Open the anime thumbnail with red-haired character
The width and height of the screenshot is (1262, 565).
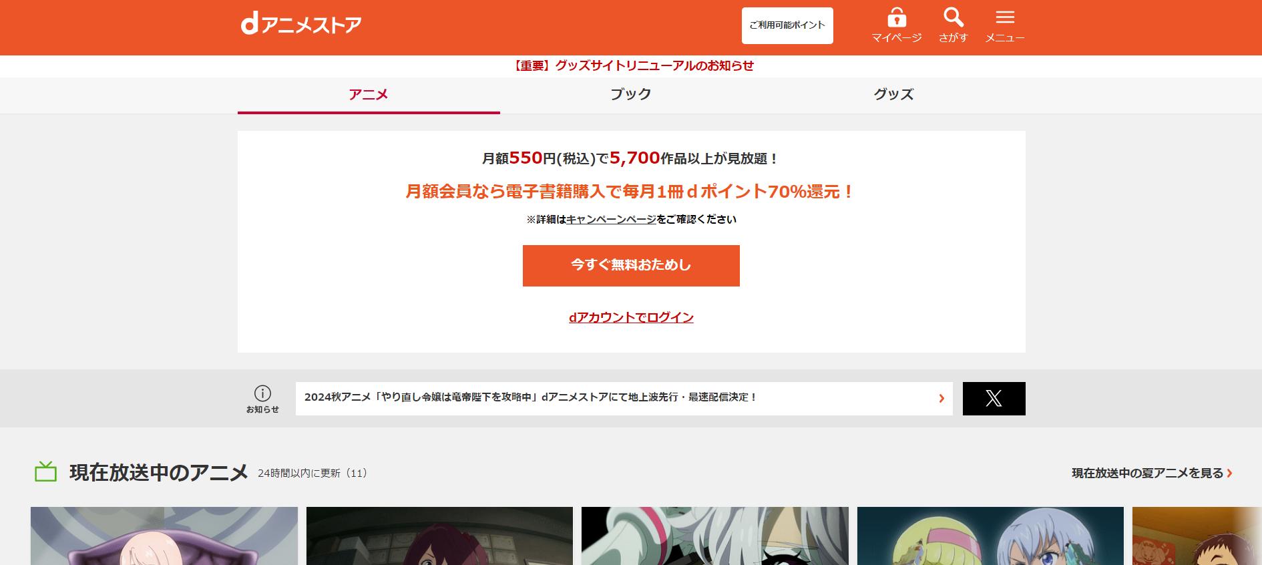tap(439, 536)
